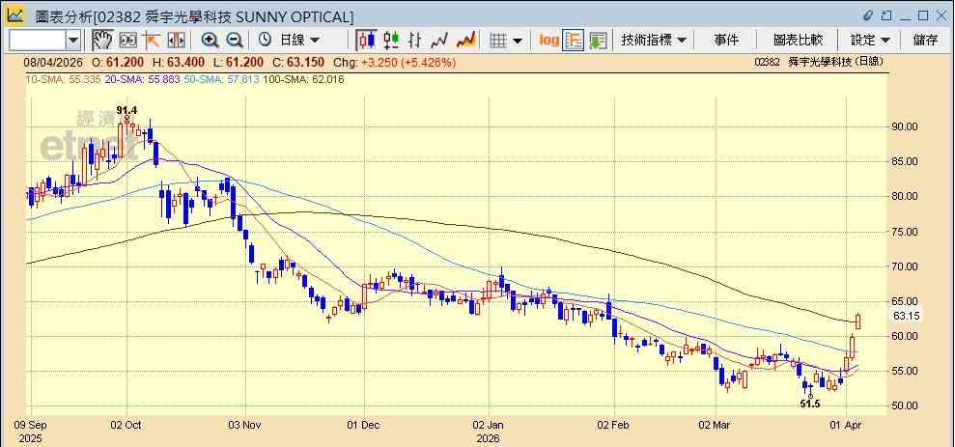Click the 91.4 high price marker
This screenshot has height=447, width=955.
coord(126,110)
